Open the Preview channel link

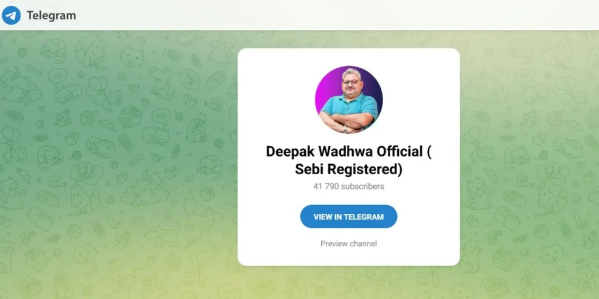349,244
